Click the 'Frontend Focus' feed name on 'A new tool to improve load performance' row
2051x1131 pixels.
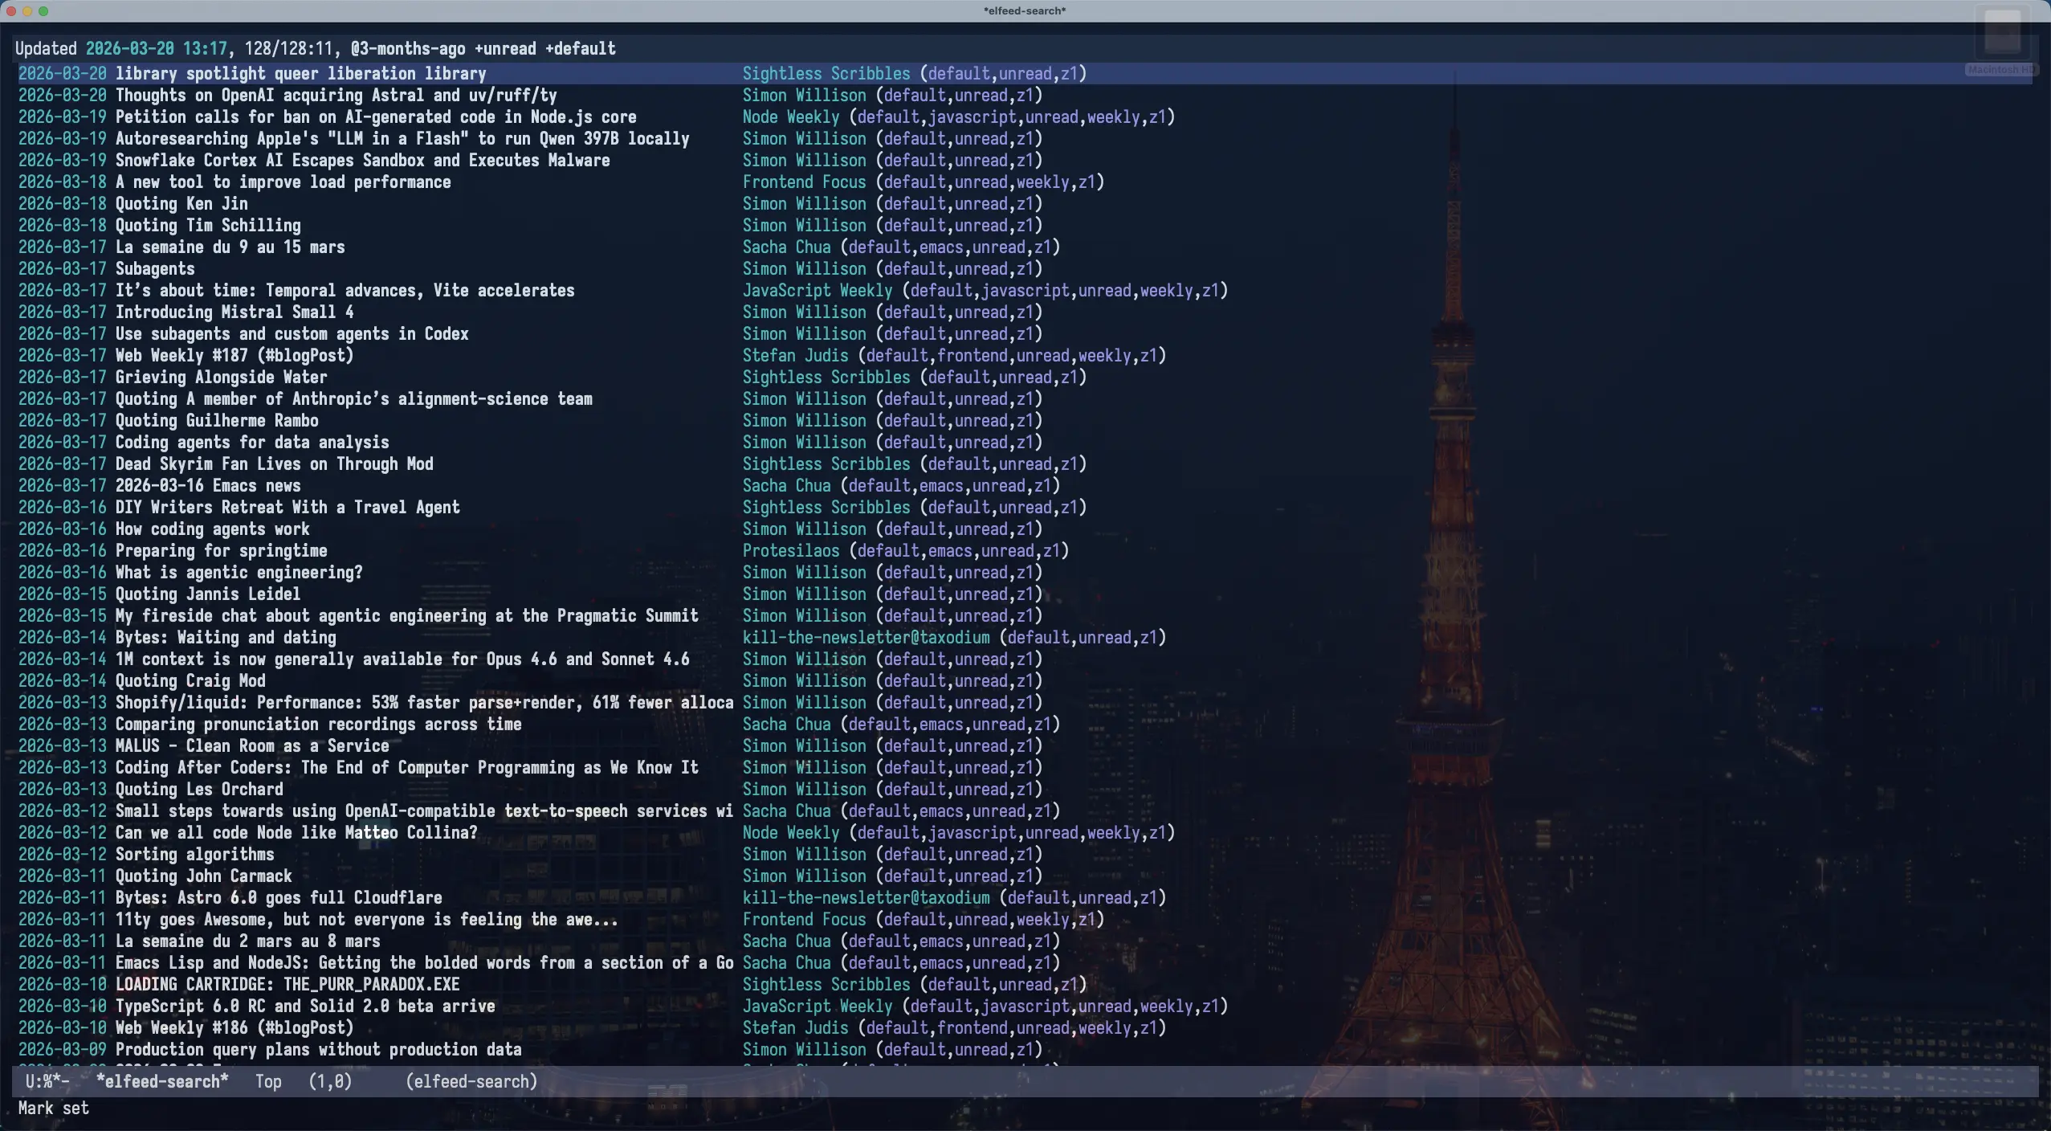pos(804,182)
